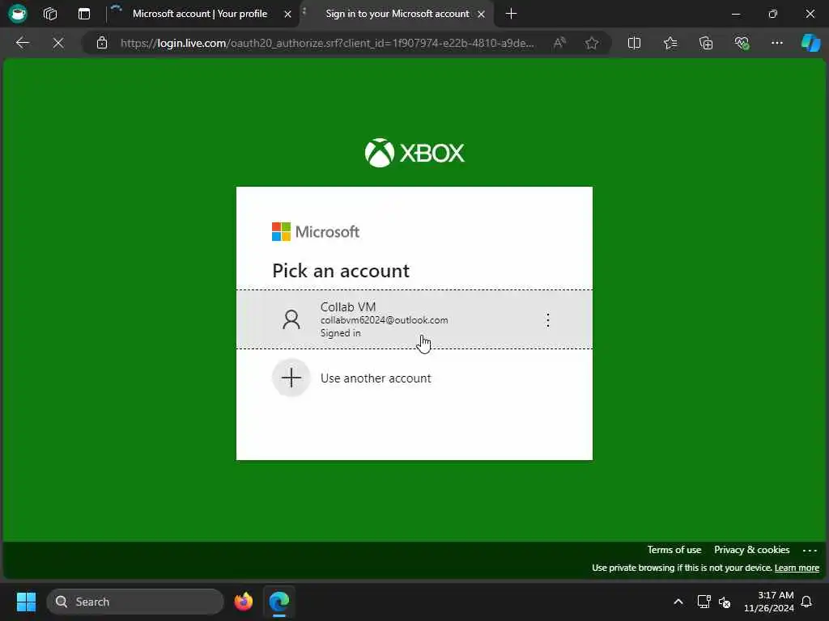Select the Sign in to your Microsoft account tab

[397, 14]
